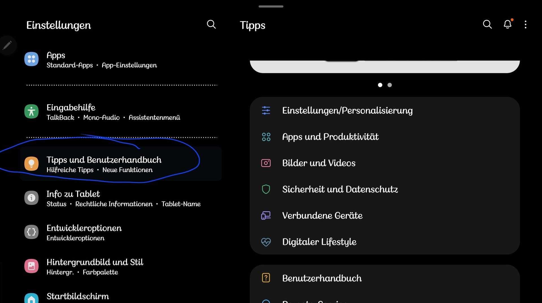Screen dimensions: 542x303
Task: Open the Benutzerhandbuch user manual
Action: [322, 278]
